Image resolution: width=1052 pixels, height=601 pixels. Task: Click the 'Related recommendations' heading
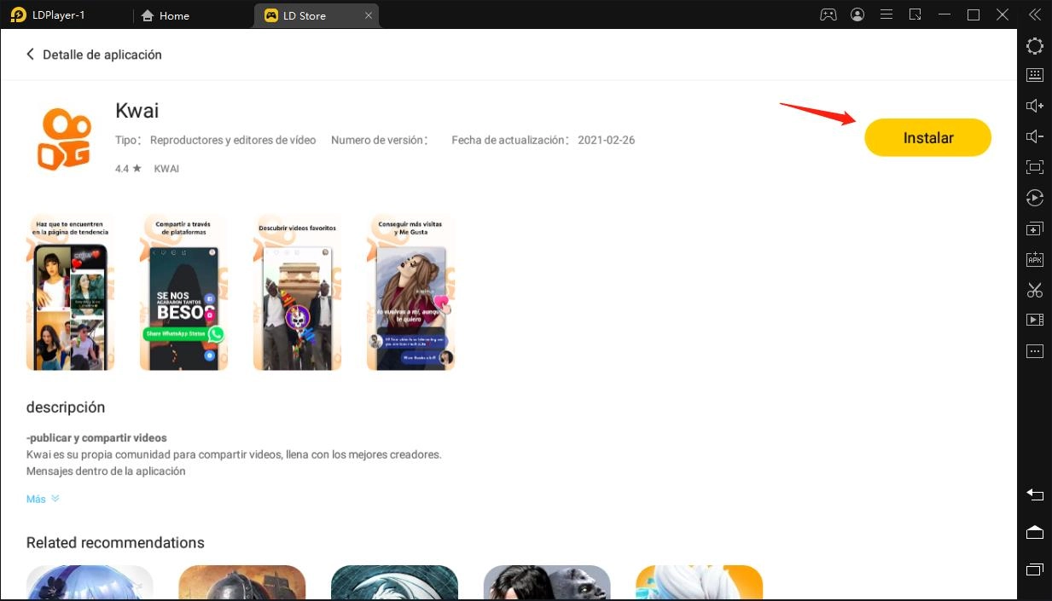click(x=115, y=542)
